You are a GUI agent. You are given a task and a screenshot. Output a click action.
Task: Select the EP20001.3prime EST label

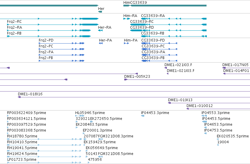[98, 130]
